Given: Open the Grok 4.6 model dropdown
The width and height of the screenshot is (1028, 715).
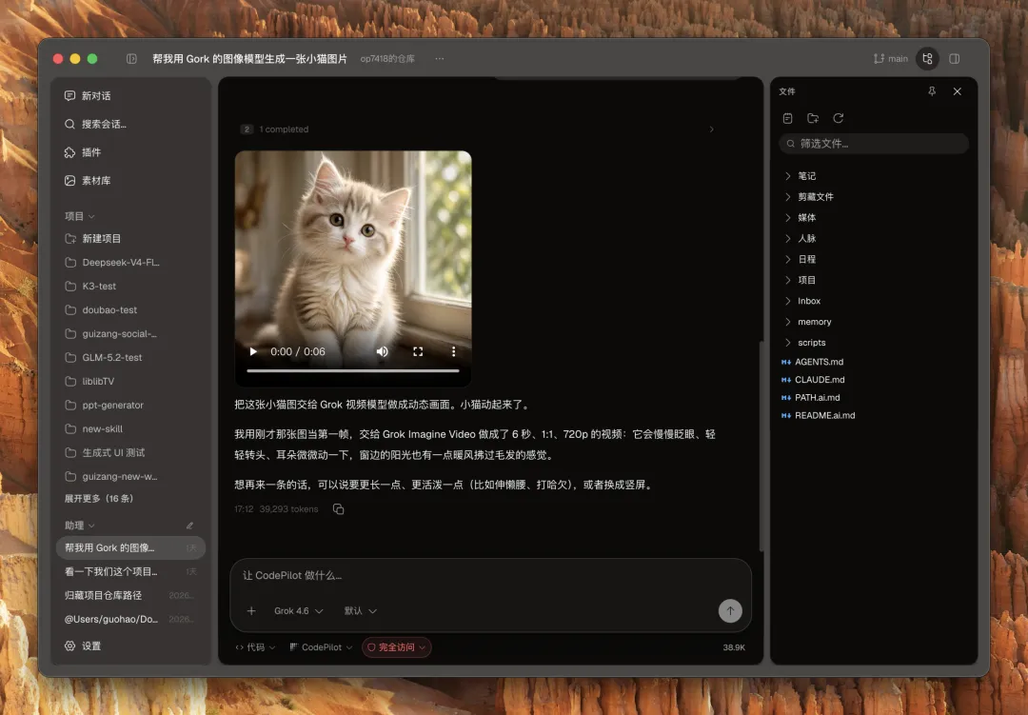Looking at the screenshot, I should click(x=298, y=610).
